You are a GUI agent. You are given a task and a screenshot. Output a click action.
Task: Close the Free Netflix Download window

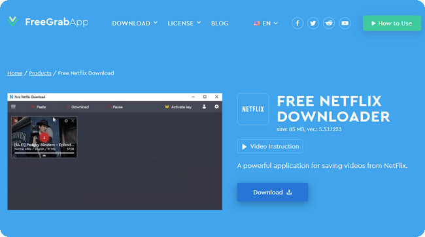(217, 97)
